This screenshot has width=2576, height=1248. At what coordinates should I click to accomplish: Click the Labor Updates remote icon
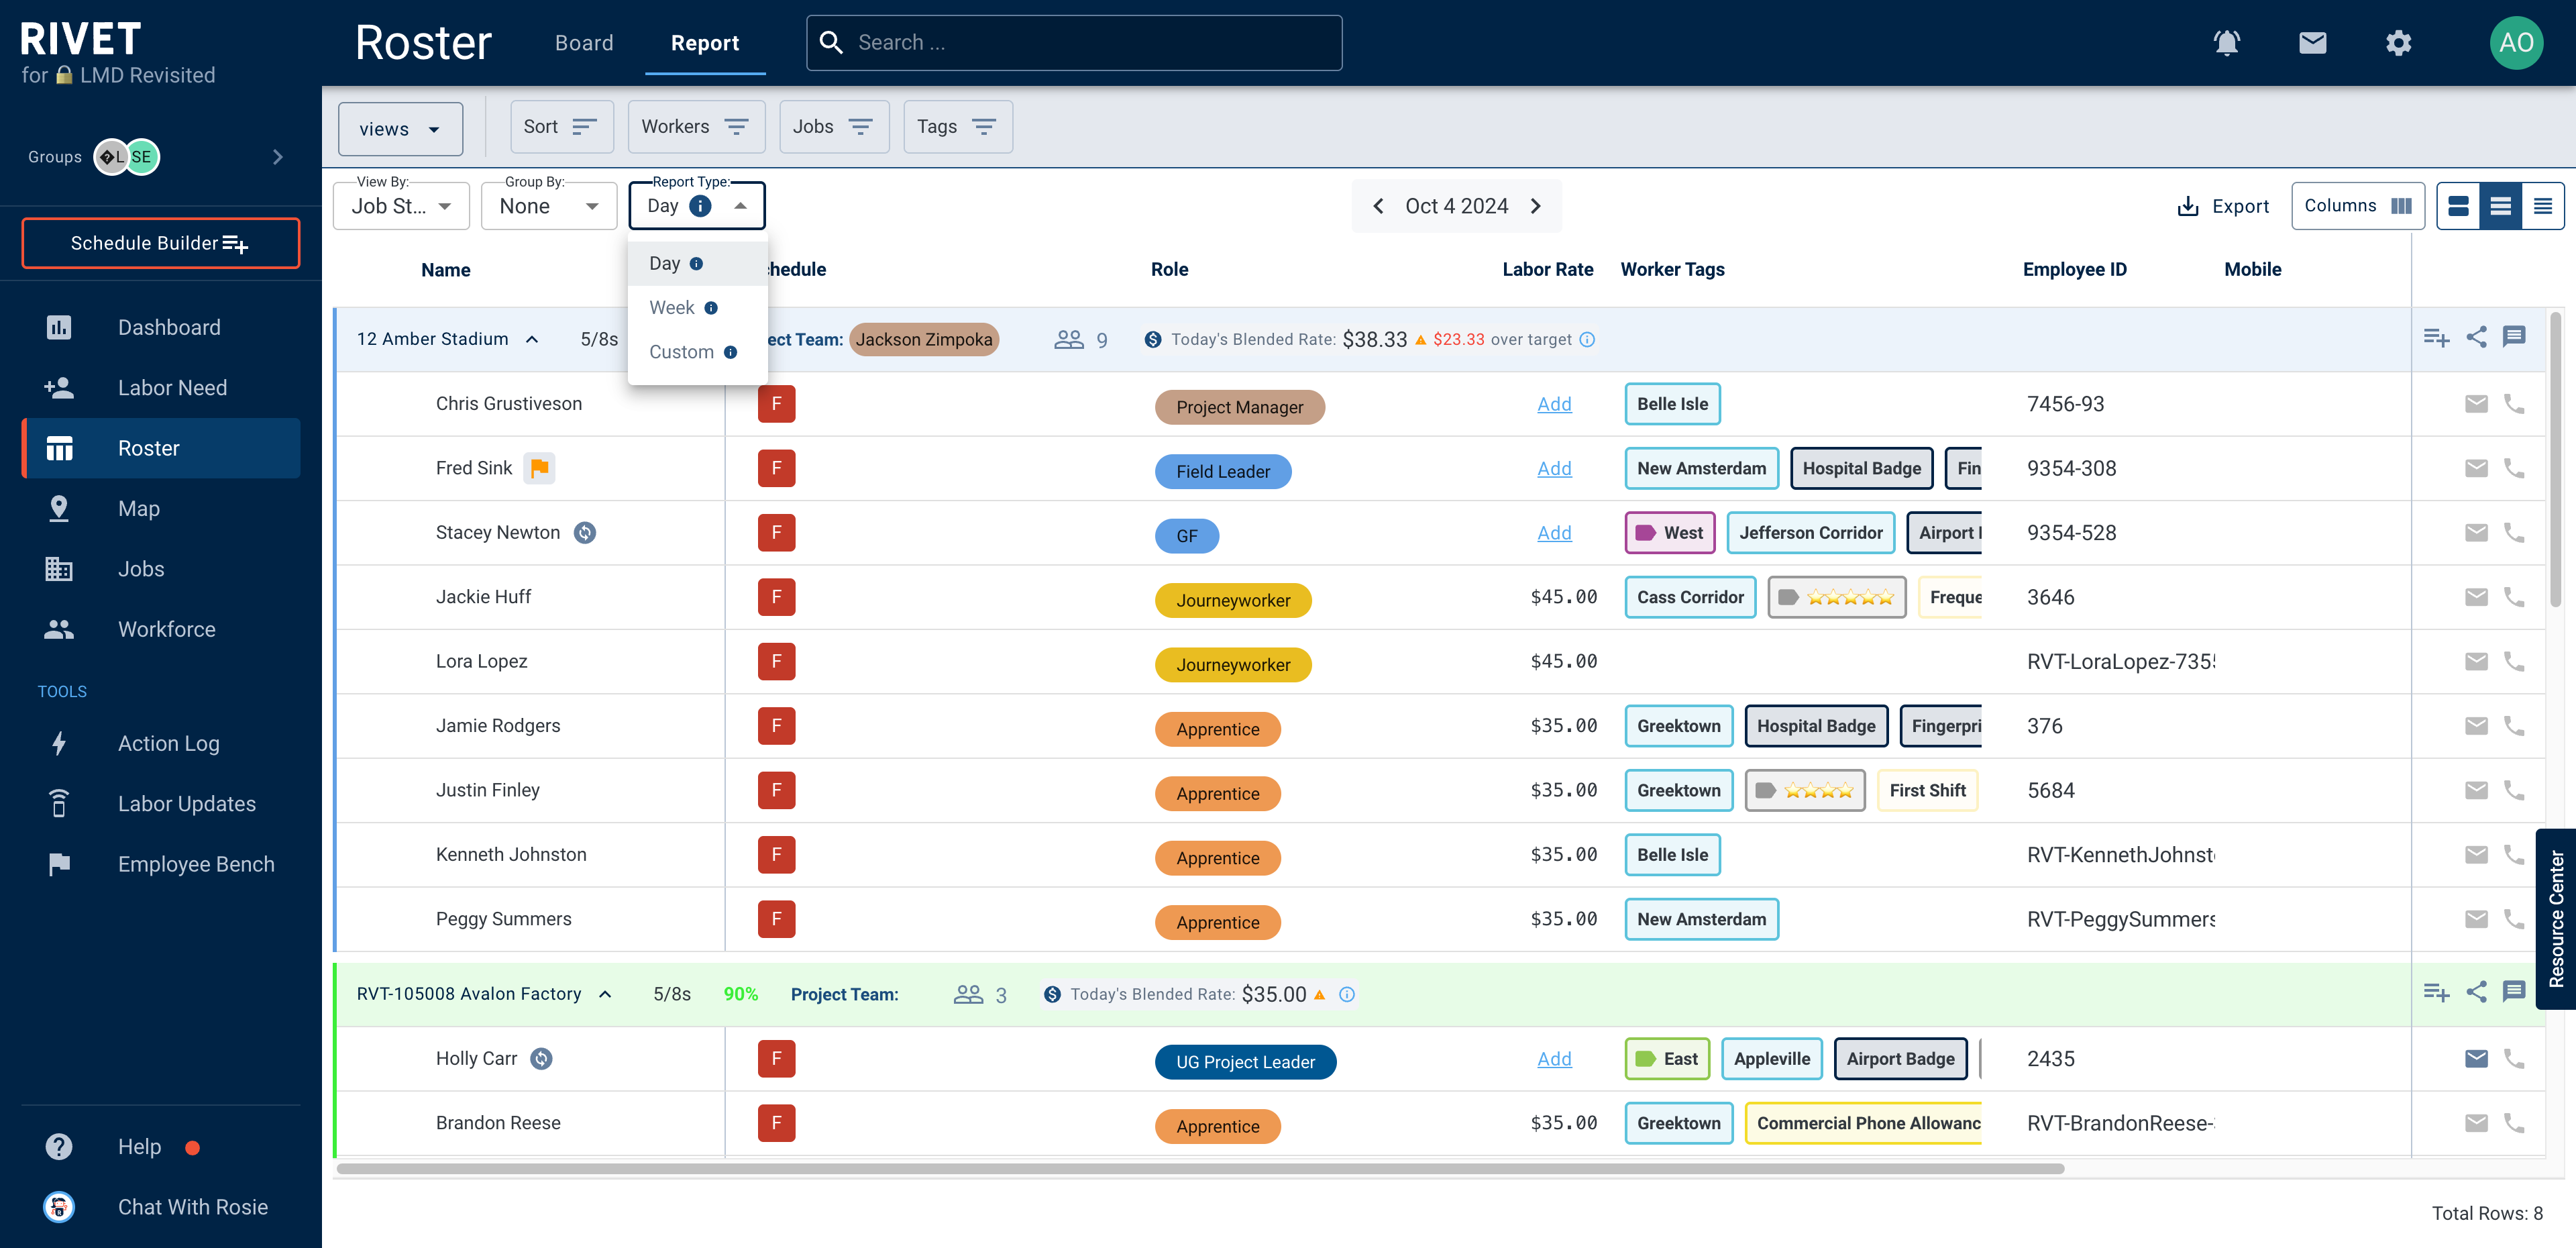pyautogui.click(x=59, y=803)
